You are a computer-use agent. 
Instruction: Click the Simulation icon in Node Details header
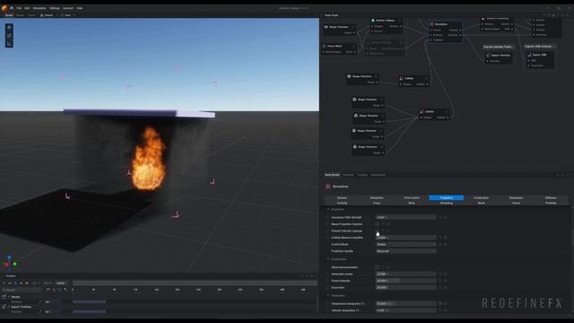[x=327, y=187]
